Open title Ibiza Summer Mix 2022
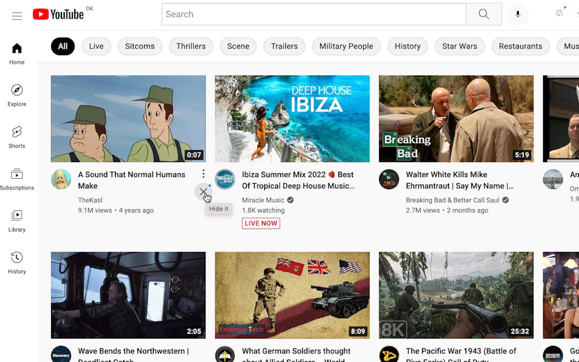Image resolution: width=579 pixels, height=362 pixels. [298, 180]
